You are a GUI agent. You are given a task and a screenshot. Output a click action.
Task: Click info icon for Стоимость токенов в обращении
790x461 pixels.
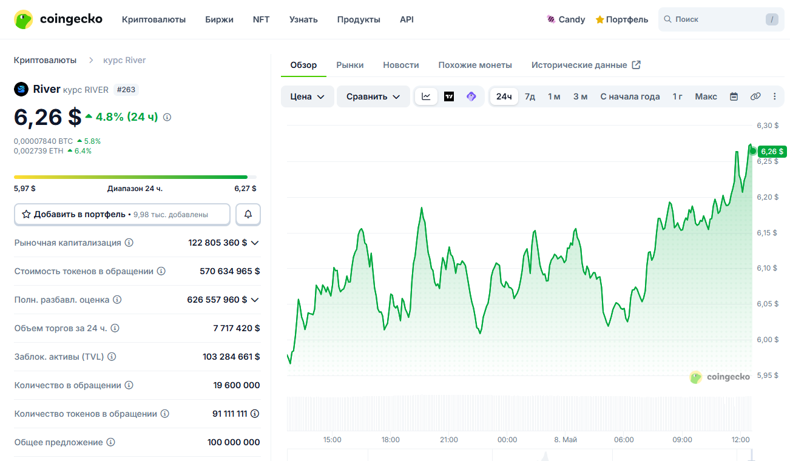pyautogui.click(x=161, y=271)
